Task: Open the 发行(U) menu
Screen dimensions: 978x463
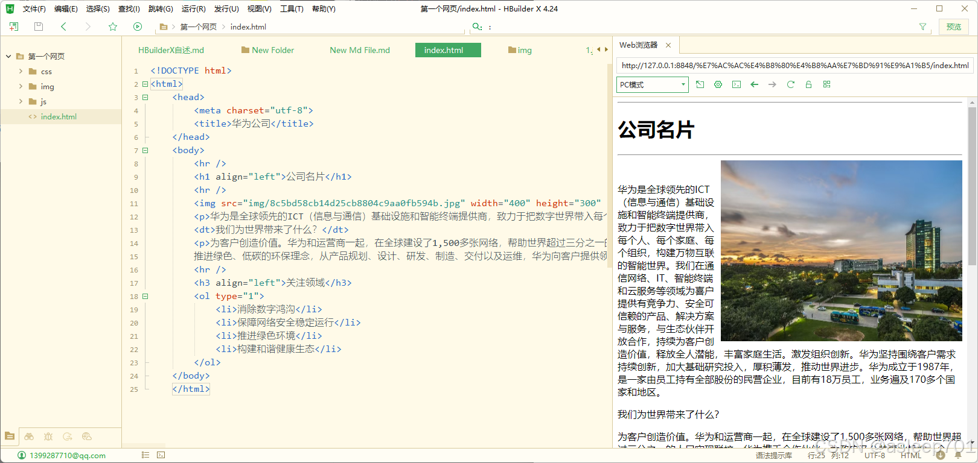Action: pyautogui.click(x=226, y=9)
